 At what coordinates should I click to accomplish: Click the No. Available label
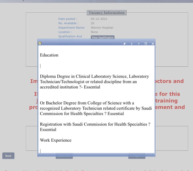(68, 23)
